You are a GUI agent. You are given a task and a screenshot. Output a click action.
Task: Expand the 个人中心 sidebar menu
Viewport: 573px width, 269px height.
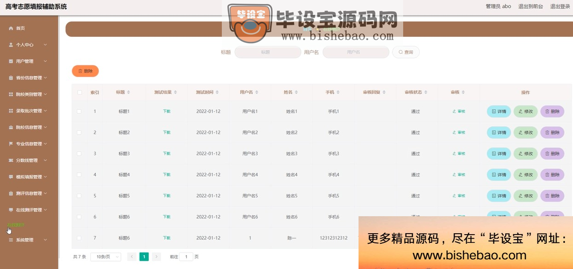pyautogui.click(x=29, y=45)
